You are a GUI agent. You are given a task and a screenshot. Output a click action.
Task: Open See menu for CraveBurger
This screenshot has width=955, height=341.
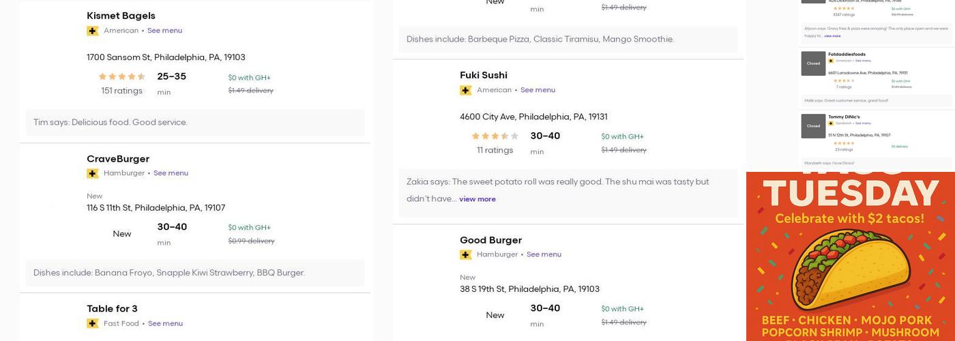coord(171,173)
